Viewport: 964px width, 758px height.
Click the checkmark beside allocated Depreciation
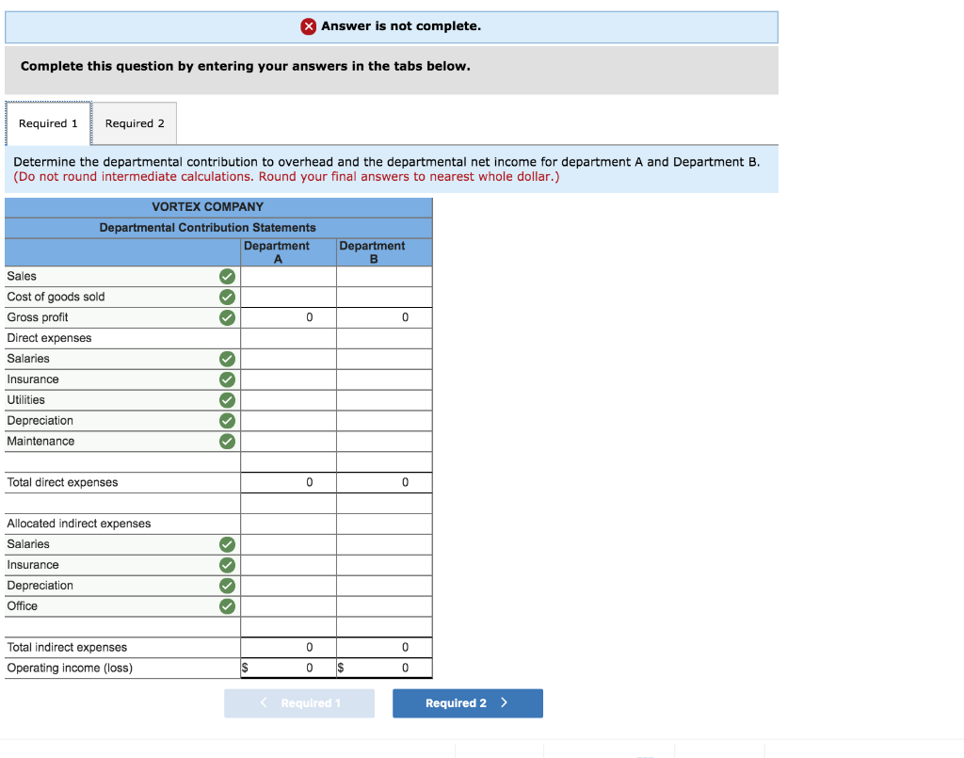tap(227, 585)
